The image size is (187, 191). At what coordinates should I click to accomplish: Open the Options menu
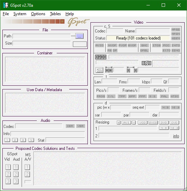38,14
